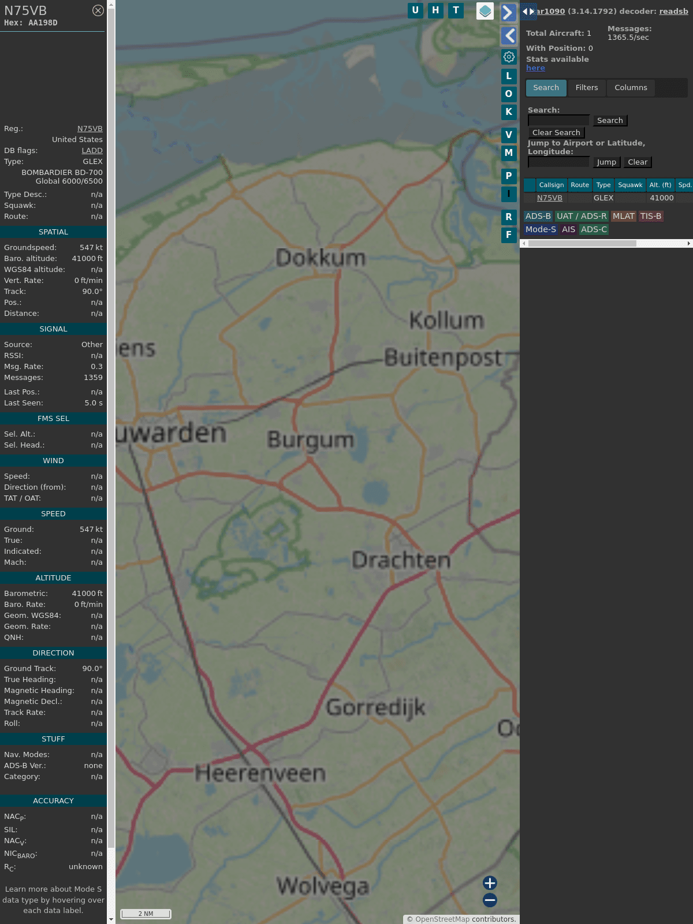This screenshot has height=924, width=693.
Task: Click the Jump to Airport input field
Action: tap(559, 162)
